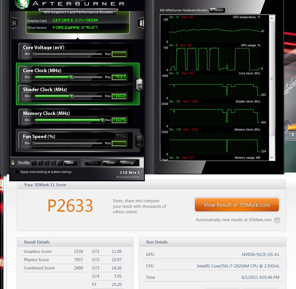Screen dimensions: 296x289
Task: Click the PT value 25.20
Action: click(x=116, y=285)
